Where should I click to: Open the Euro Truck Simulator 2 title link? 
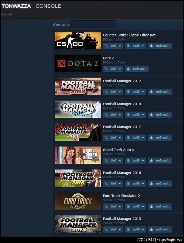click(121, 196)
